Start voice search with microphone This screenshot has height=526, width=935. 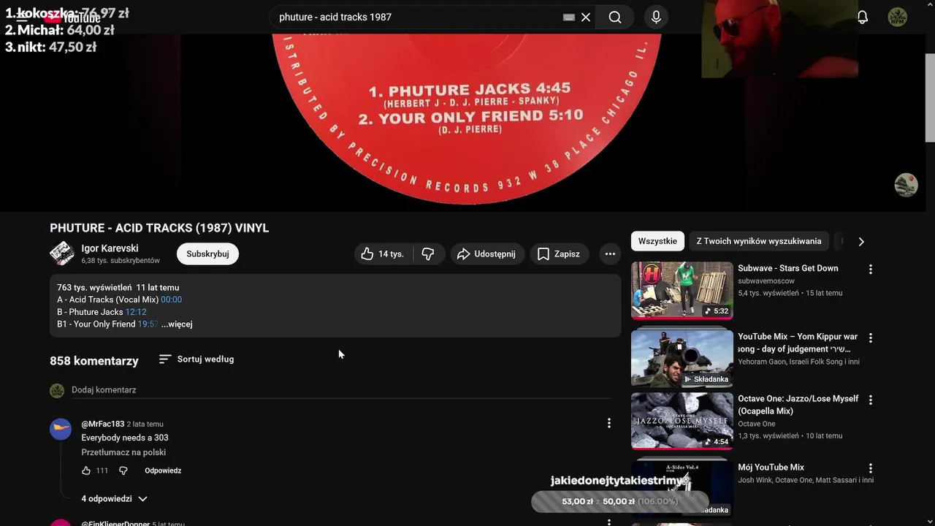coord(656,17)
